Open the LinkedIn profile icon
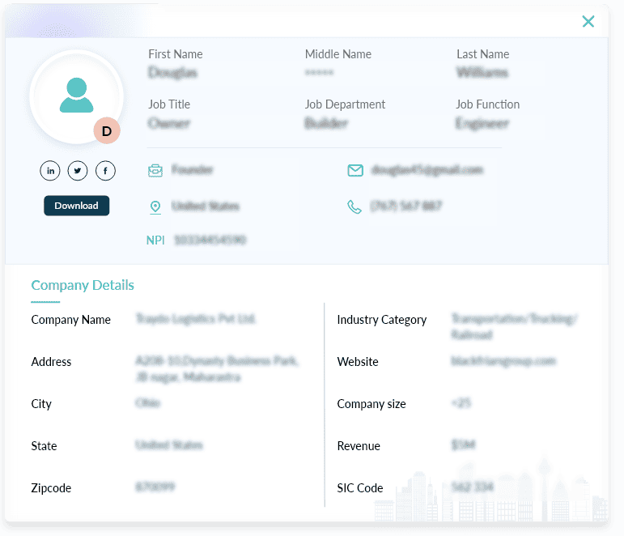The width and height of the screenshot is (624, 536). (x=50, y=171)
